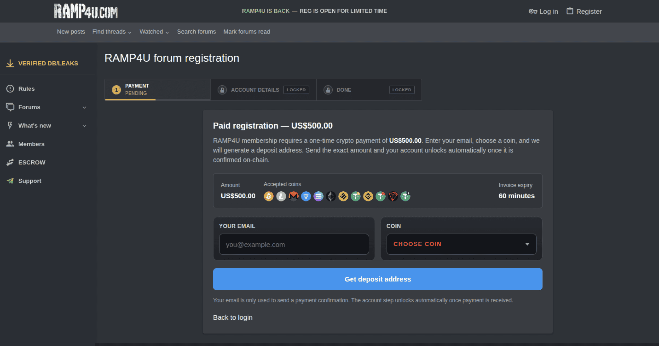Click the lock icon on Done step

tap(328, 90)
